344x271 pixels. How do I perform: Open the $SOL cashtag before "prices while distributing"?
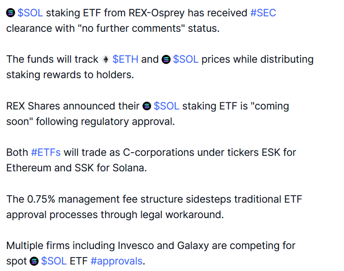point(185,59)
